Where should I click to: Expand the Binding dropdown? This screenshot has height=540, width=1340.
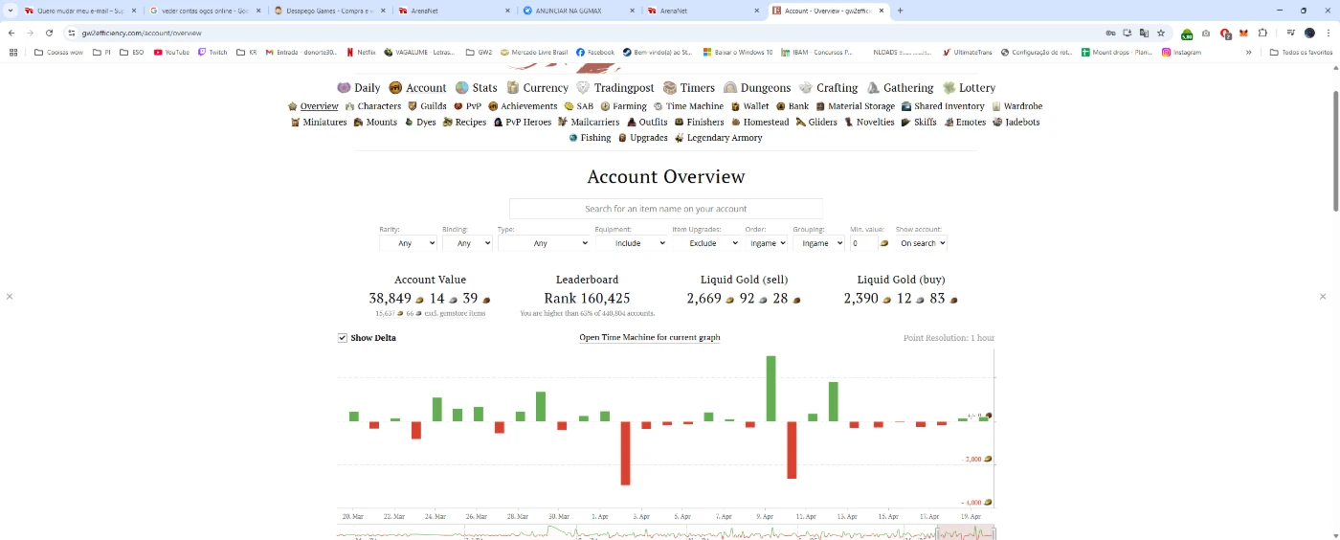click(x=467, y=243)
